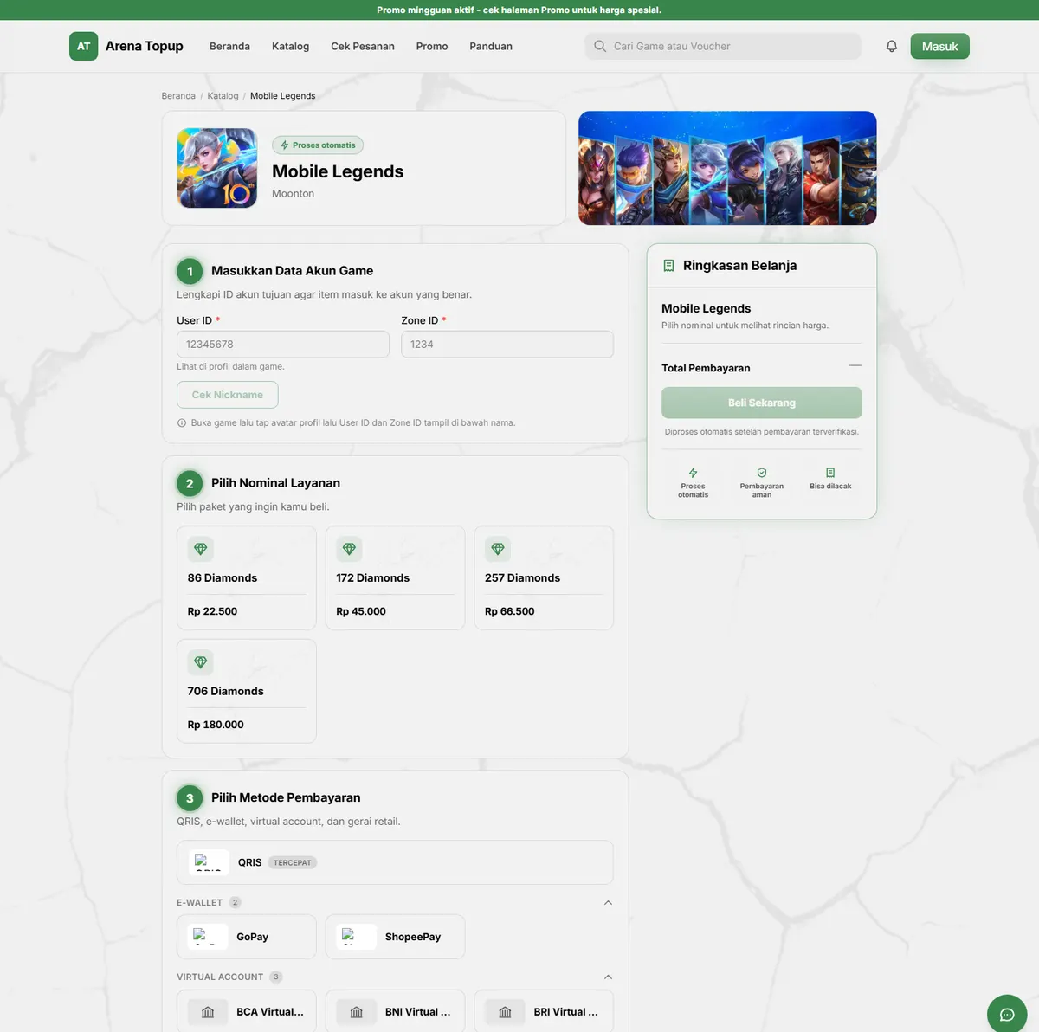1039x1032 pixels.
Task: Click the AT Arena Topup logo icon
Action: [83, 47]
